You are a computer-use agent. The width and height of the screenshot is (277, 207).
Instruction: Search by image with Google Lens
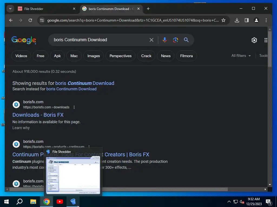tap(175, 40)
